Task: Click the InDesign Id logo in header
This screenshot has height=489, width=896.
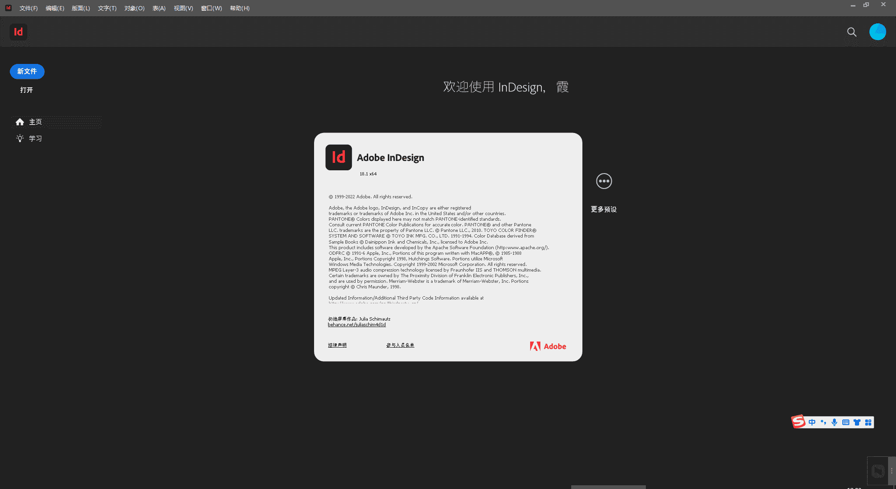Action: (x=18, y=32)
